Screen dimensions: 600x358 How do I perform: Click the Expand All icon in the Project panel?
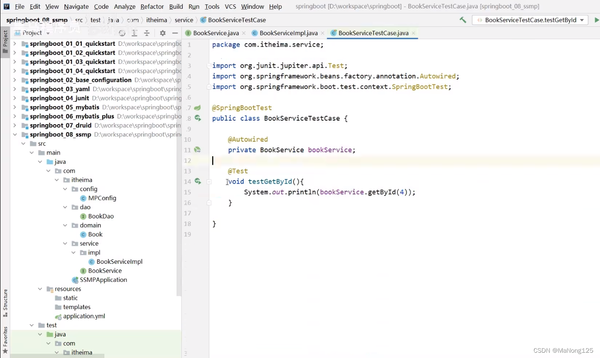click(134, 33)
